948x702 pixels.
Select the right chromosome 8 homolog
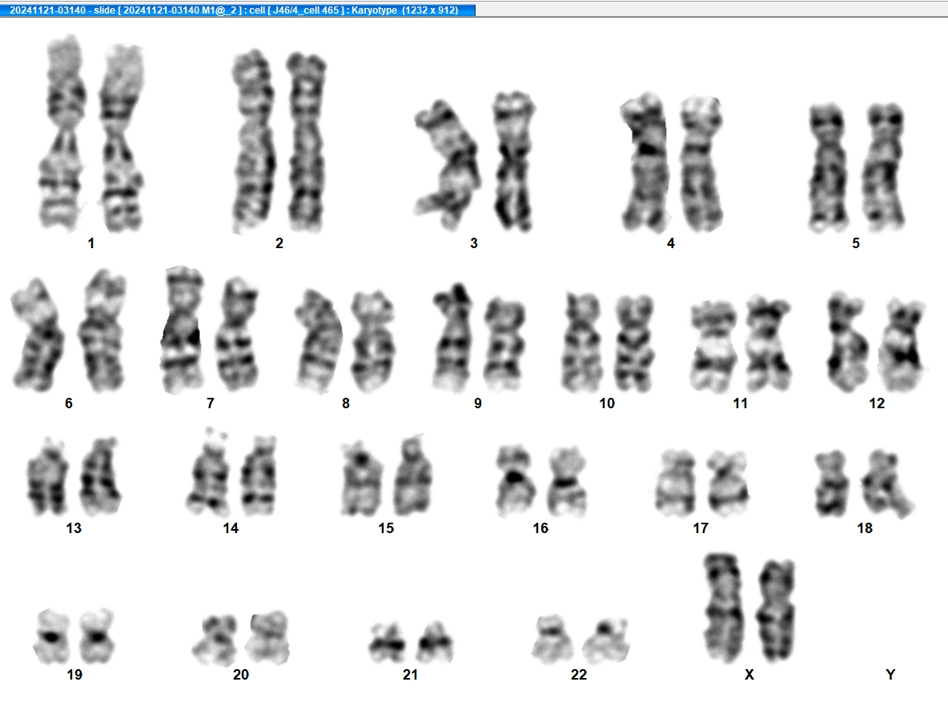374,342
